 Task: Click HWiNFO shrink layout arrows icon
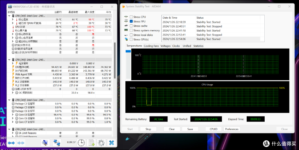tap(21, 143)
